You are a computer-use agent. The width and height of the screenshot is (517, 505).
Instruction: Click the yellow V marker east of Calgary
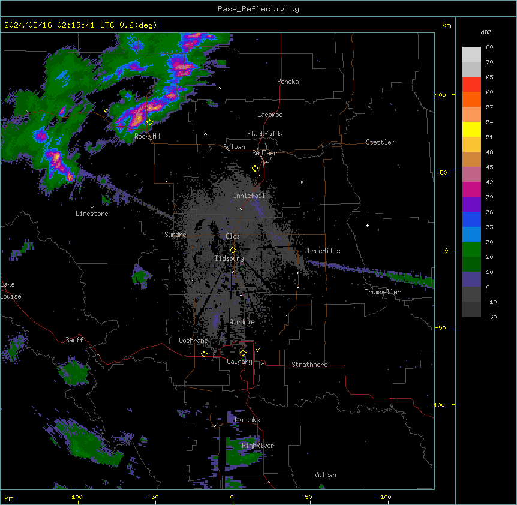tap(257, 350)
